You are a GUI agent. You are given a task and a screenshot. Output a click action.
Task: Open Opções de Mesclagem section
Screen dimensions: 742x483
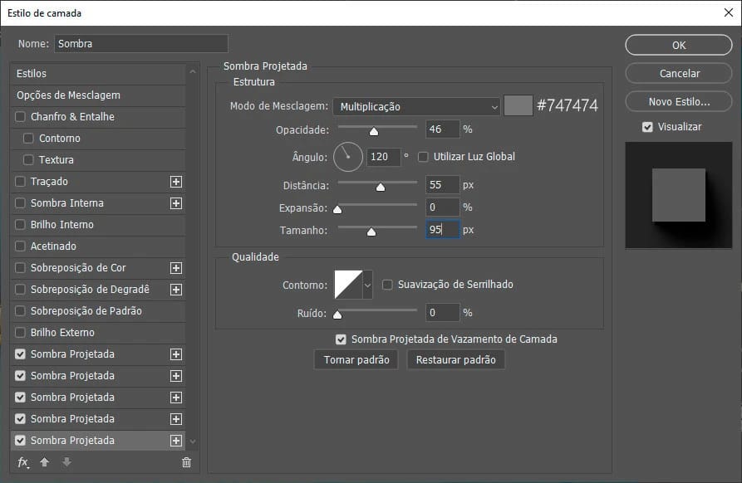pyautogui.click(x=68, y=95)
